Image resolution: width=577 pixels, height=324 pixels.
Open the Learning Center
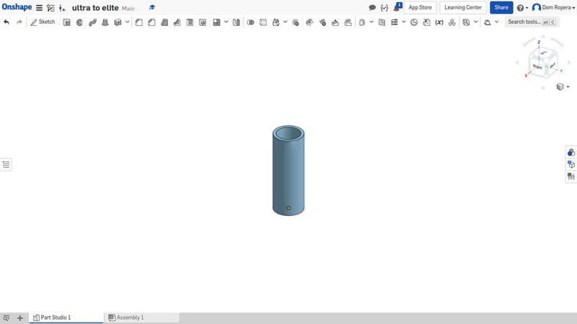(463, 7)
